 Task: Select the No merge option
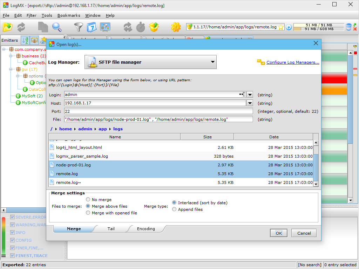click(x=88, y=199)
